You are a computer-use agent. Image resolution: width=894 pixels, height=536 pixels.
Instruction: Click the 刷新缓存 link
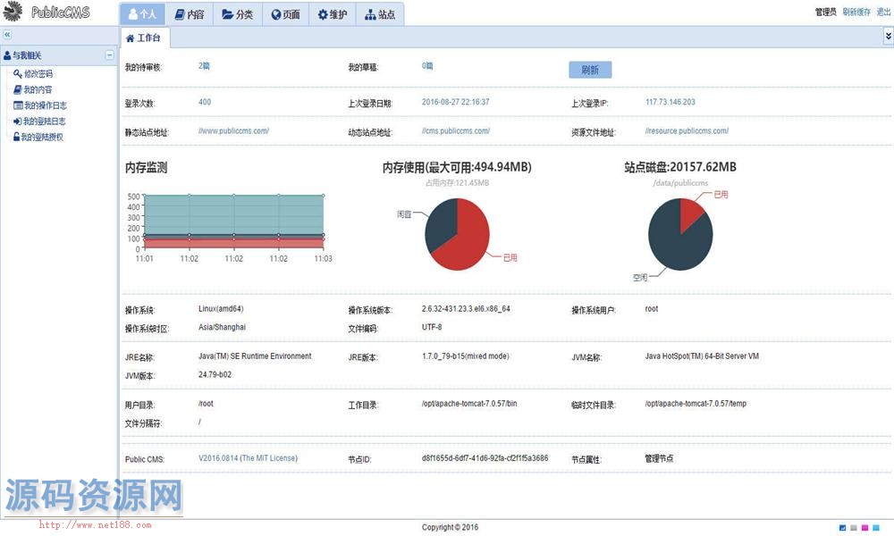click(856, 13)
